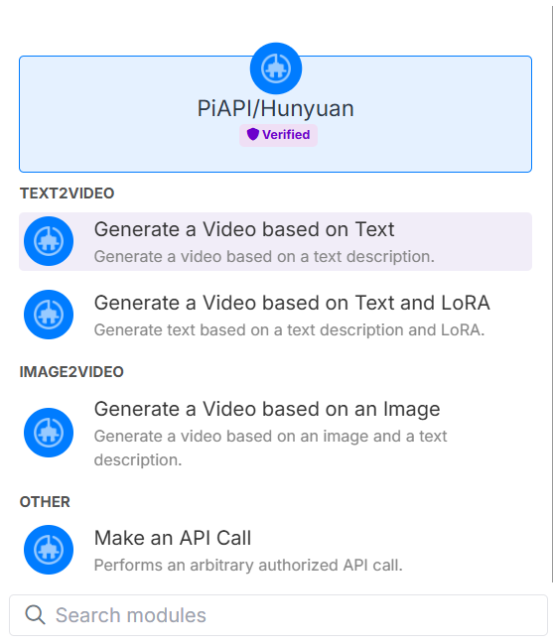Click the magnifier icon in search box
Screen dimensions: 553x644
(x=35, y=615)
